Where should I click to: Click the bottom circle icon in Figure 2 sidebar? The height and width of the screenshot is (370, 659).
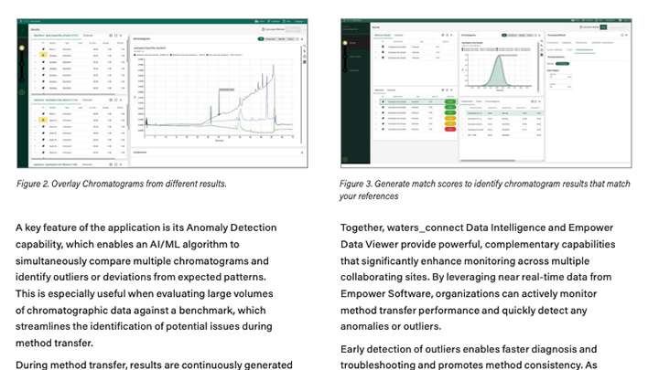click(23, 92)
